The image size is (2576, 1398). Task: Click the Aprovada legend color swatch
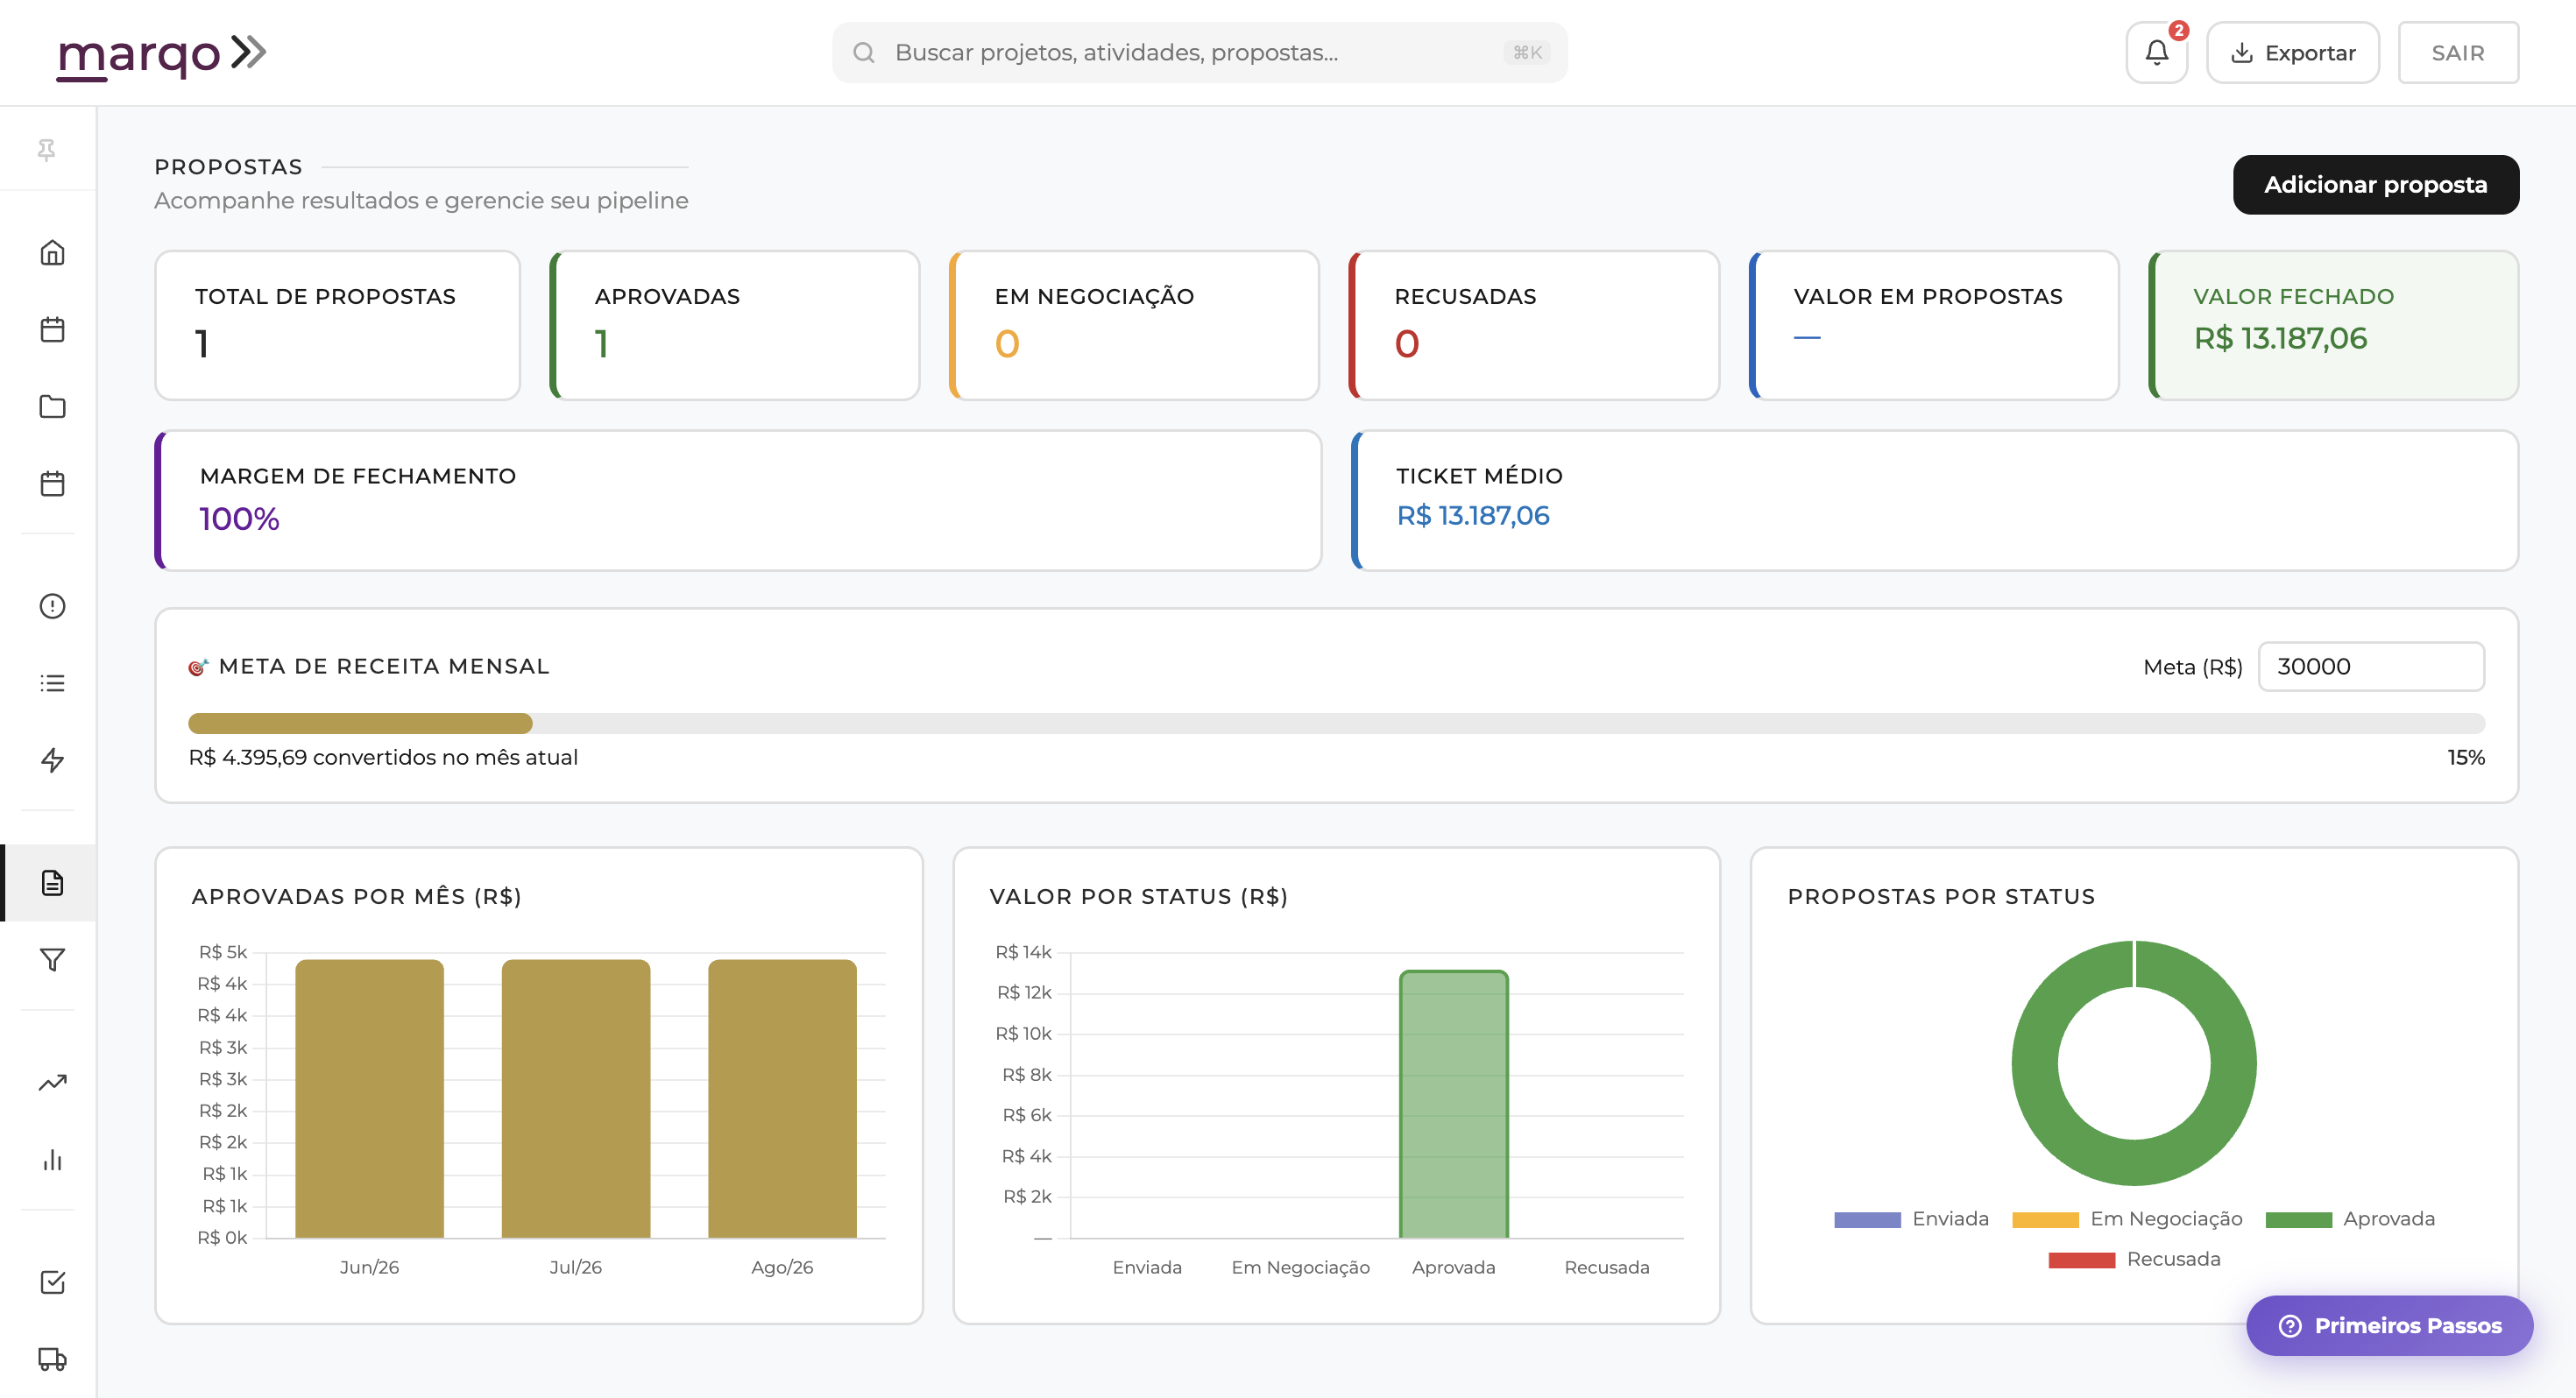click(2298, 1220)
